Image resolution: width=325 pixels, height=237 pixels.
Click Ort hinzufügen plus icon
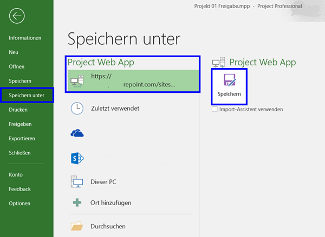click(x=77, y=203)
